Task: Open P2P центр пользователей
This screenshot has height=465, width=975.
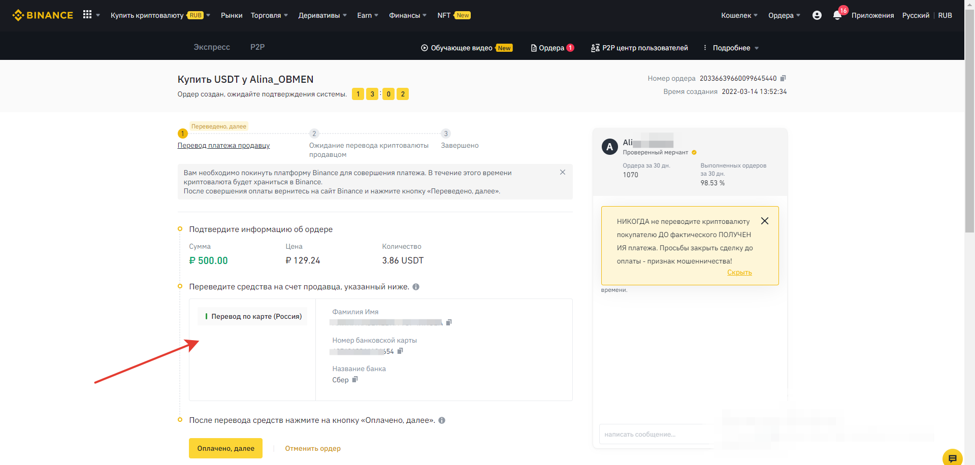Action: [639, 48]
